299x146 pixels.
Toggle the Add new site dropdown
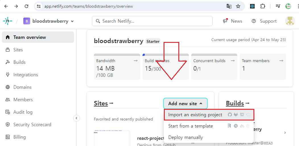pos(185,103)
